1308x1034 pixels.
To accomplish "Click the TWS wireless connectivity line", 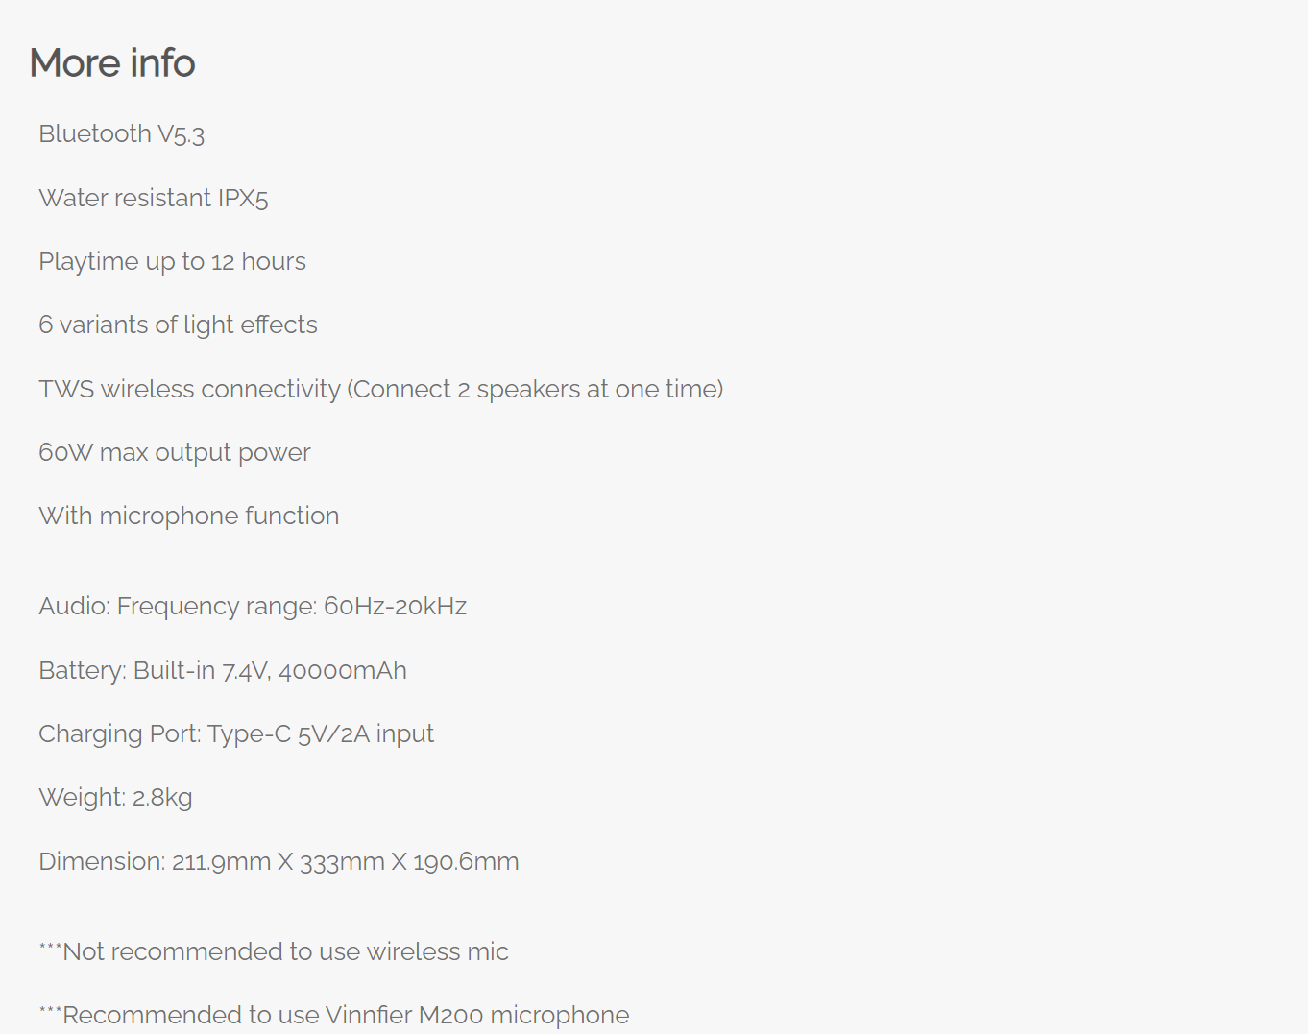I will [381, 389].
